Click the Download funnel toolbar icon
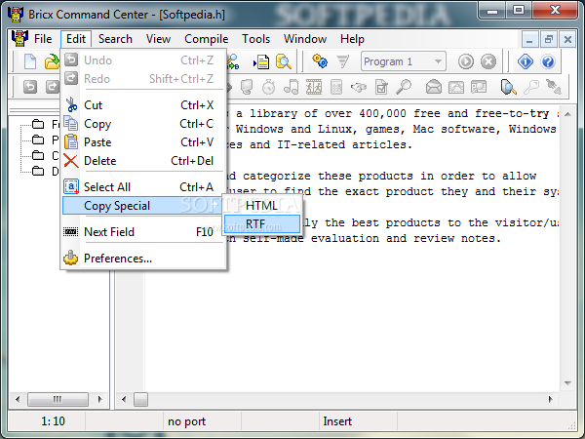 point(342,61)
